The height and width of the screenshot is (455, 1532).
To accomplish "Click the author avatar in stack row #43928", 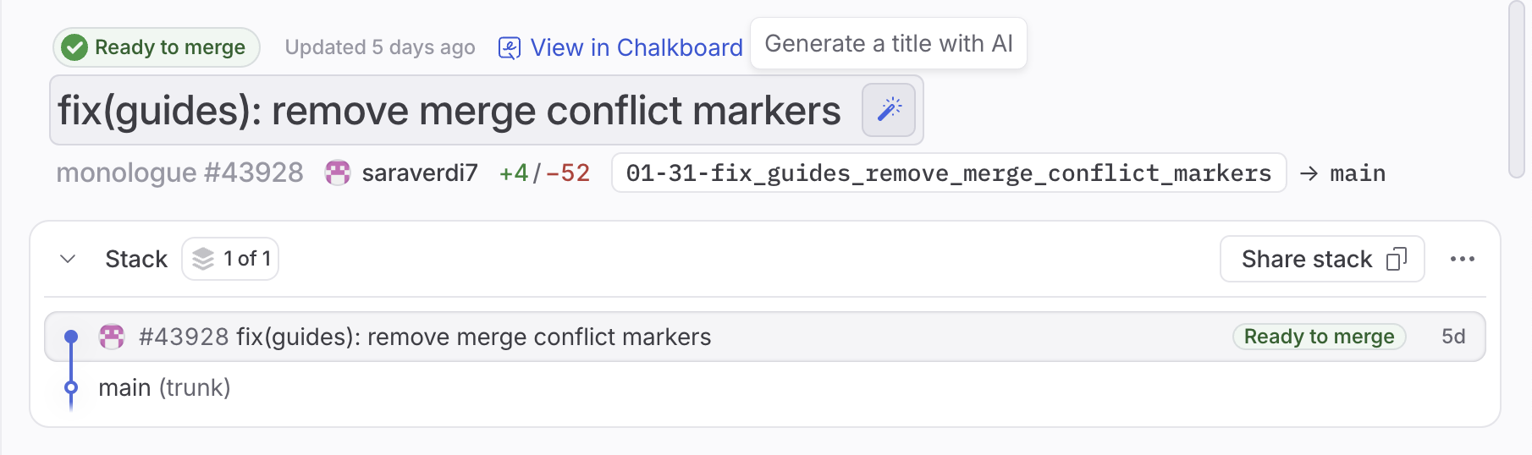I will coord(112,337).
